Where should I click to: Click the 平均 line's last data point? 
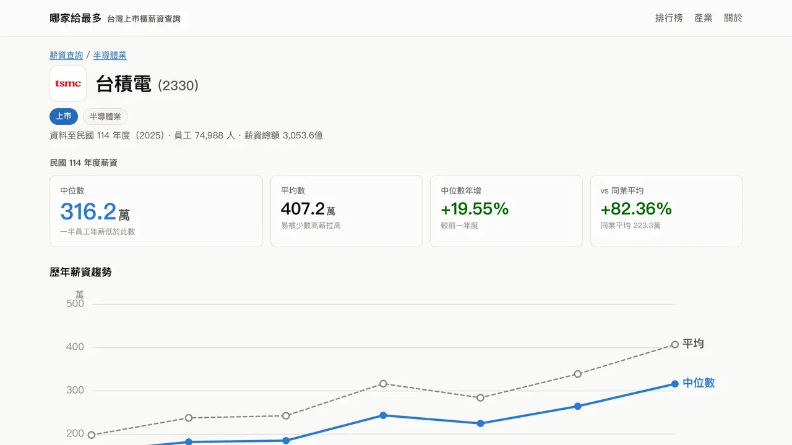click(x=675, y=344)
